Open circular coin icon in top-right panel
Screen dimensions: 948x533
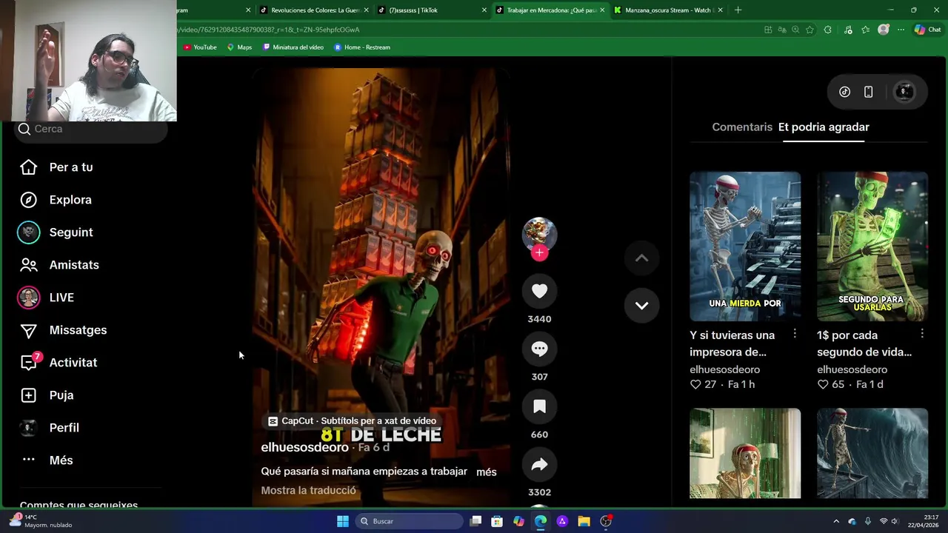(x=844, y=92)
